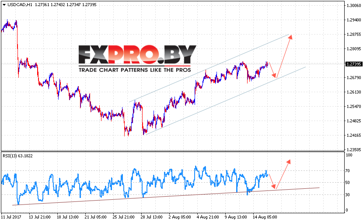The width and height of the screenshot is (363, 222).
Task: Click the price axis label 1.24825
Action: (353, 121)
